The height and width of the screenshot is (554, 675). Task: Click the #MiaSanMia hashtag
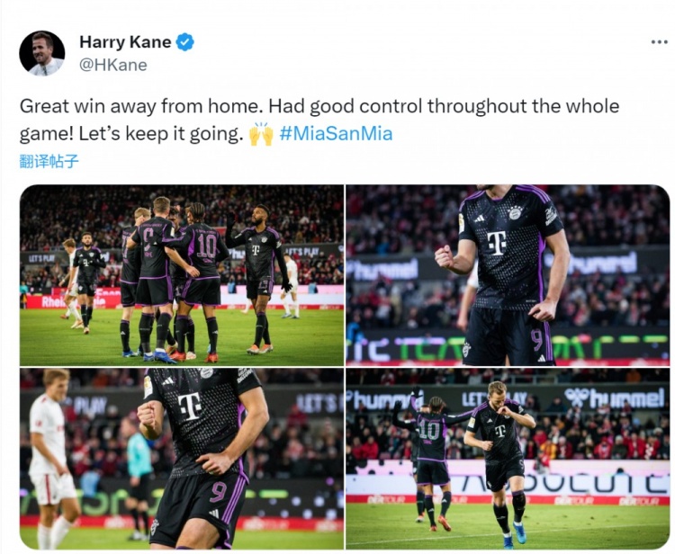point(336,133)
